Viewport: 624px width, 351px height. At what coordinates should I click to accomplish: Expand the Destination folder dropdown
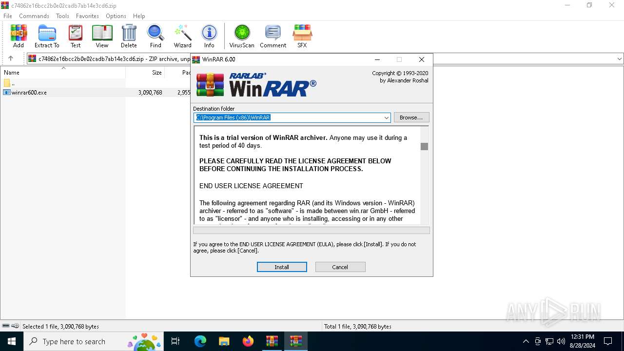click(x=387, y=117)
